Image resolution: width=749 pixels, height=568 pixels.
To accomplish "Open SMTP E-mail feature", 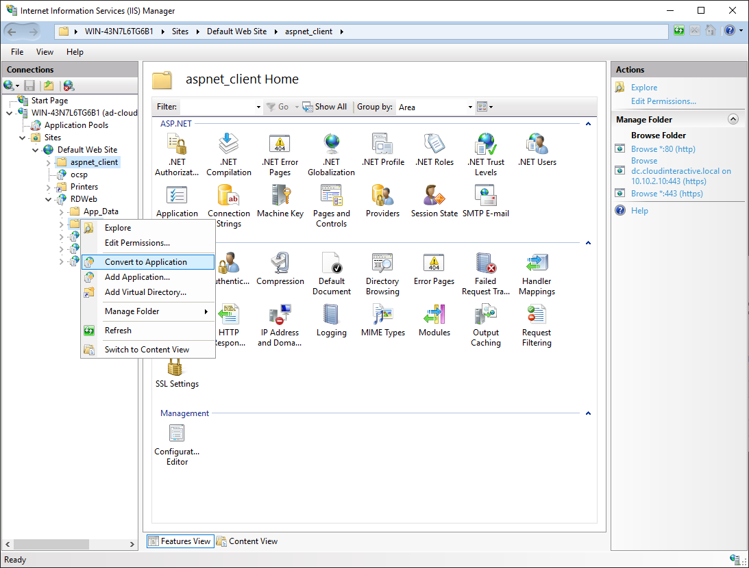I will click(486, 201).
